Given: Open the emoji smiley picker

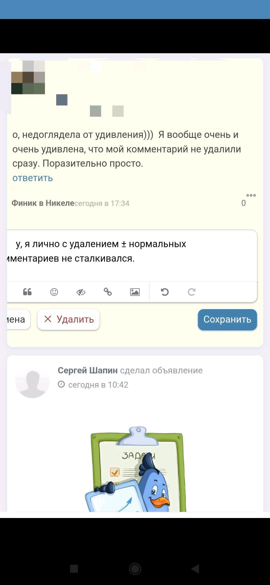Looking at the screenshot, I should (x=54, y=292).
